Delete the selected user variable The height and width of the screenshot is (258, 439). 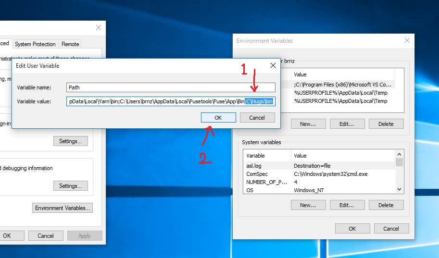tap(386, 123)
